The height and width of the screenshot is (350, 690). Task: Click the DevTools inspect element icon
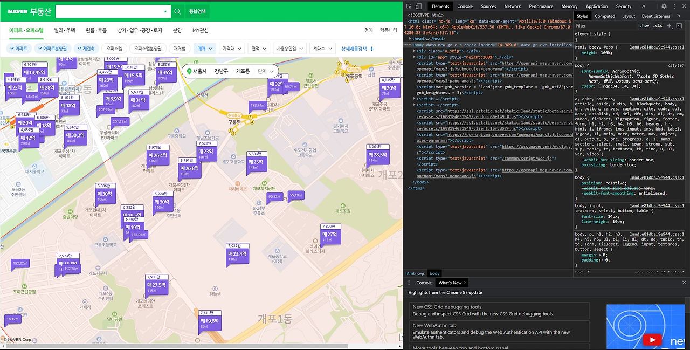point(409,6)
